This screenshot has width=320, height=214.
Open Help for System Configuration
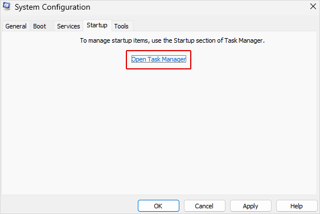click(297, 206)
